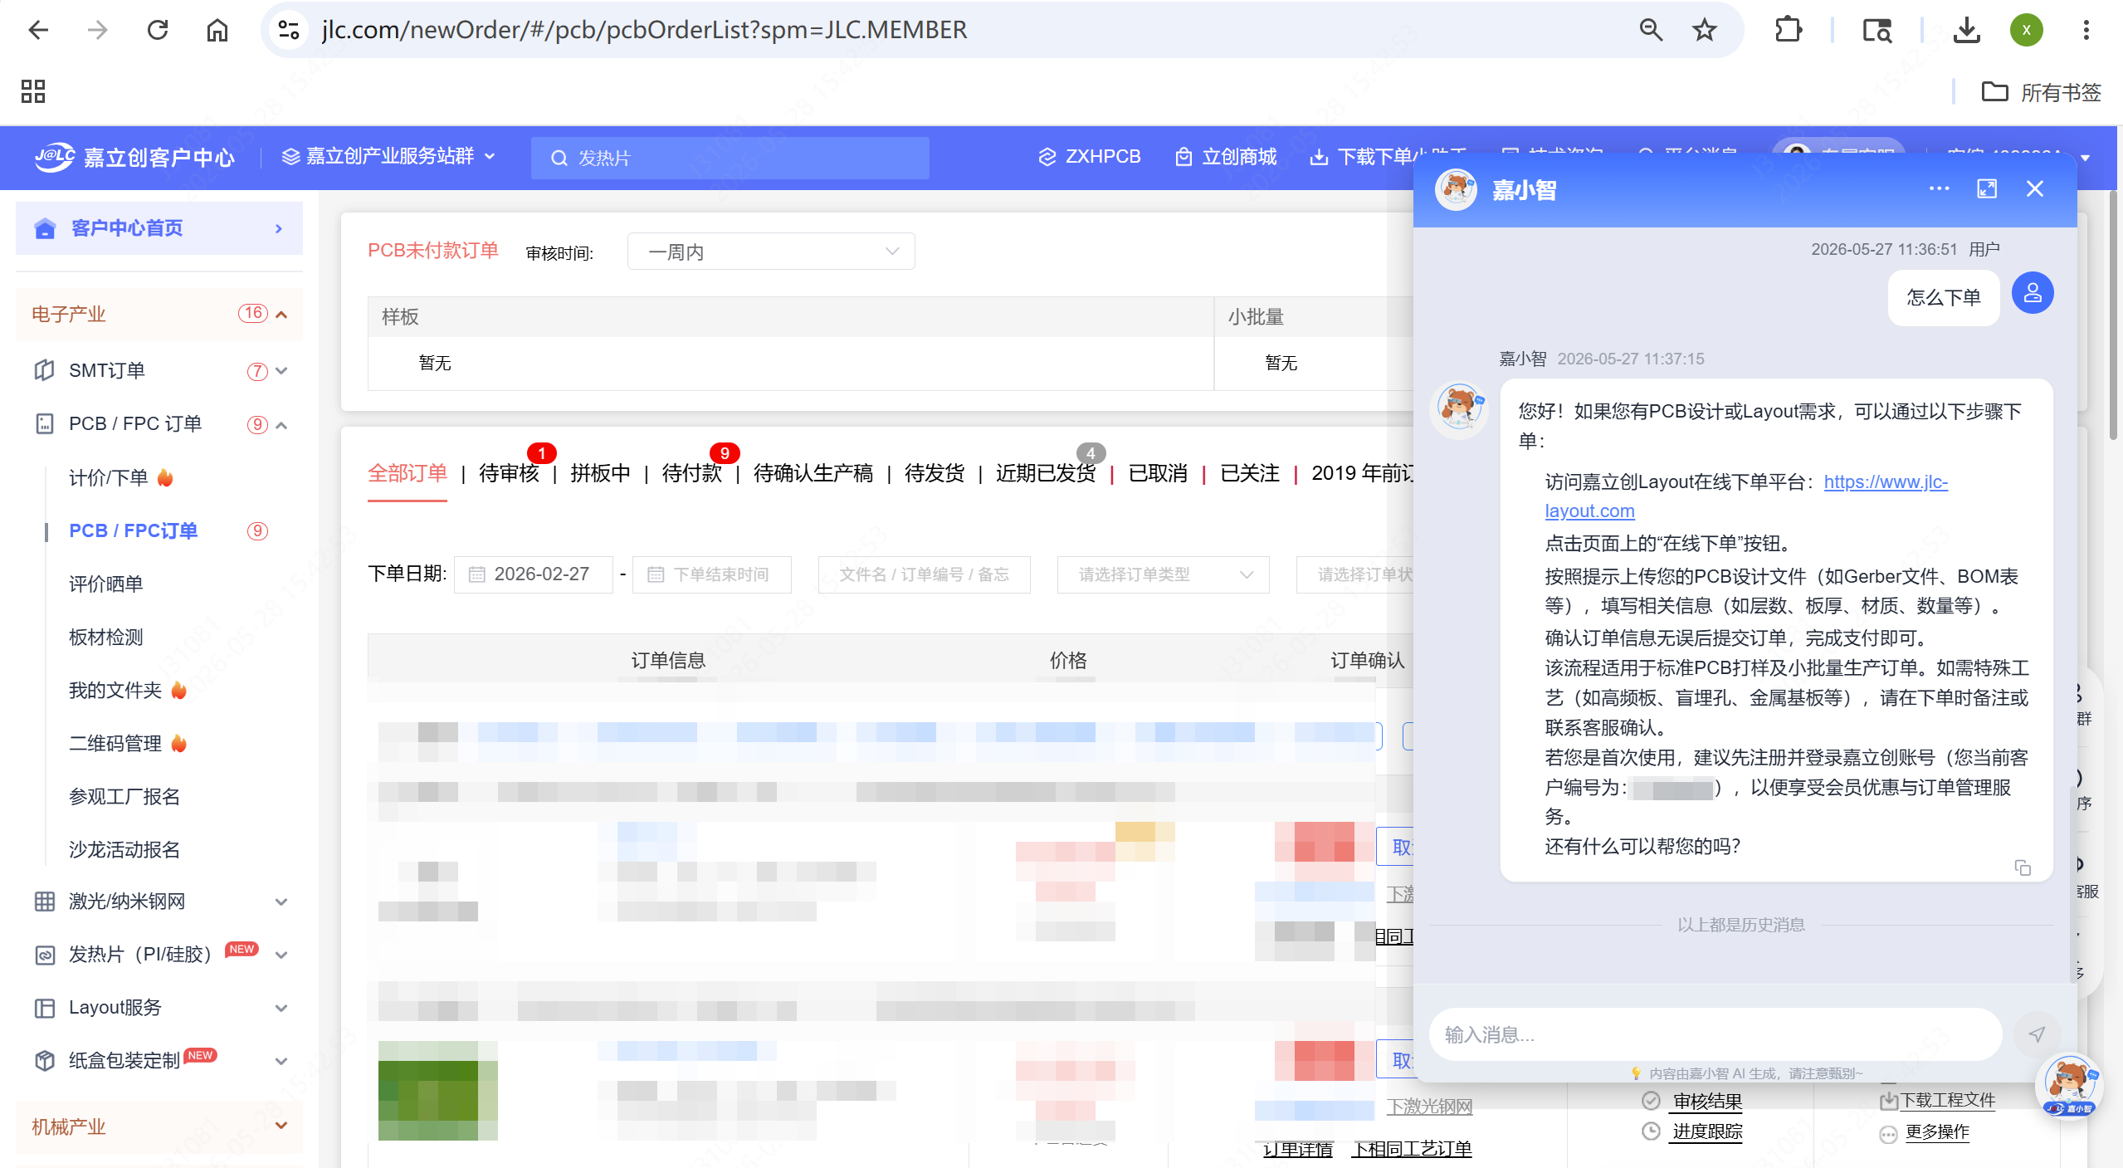
Task: Click the chat send message arrow icon
Action: point(2036,1034)
